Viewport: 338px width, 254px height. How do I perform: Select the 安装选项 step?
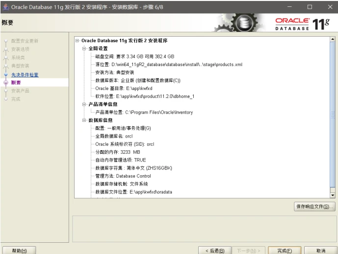click(20, 49)
